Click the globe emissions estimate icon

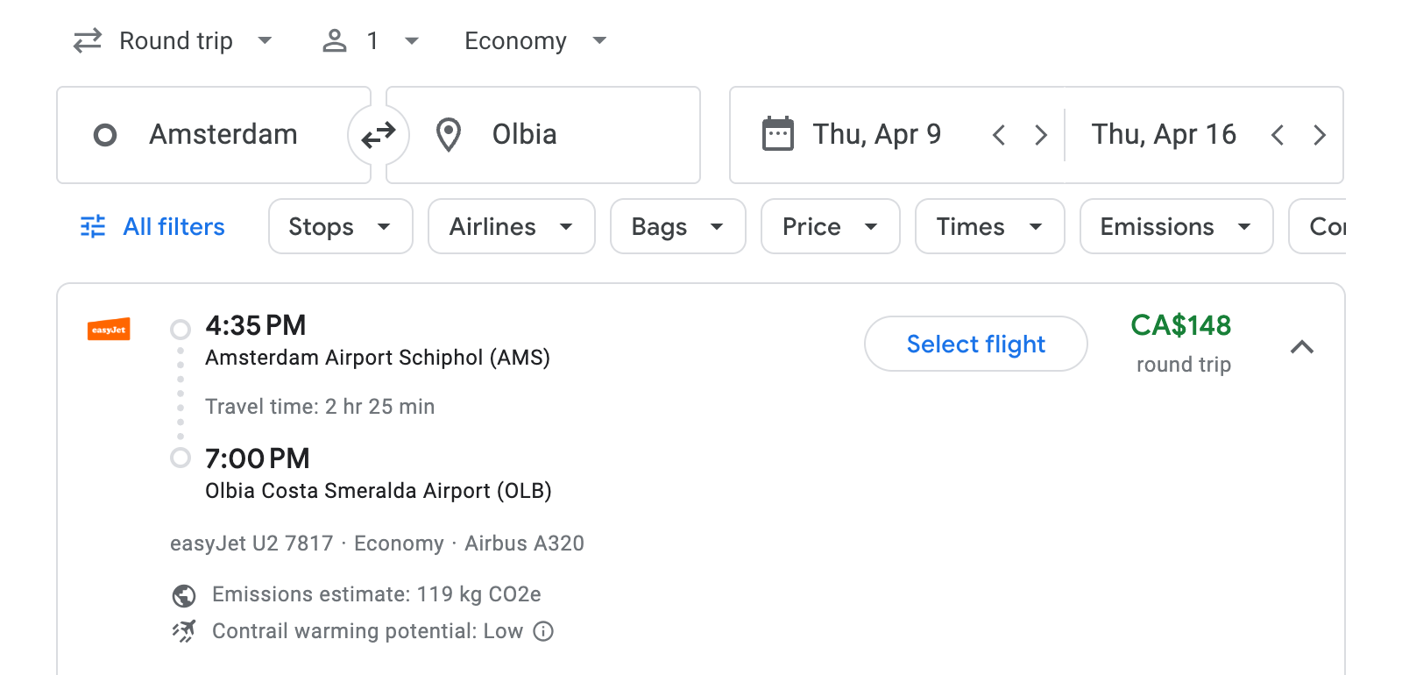click(183, 594)
